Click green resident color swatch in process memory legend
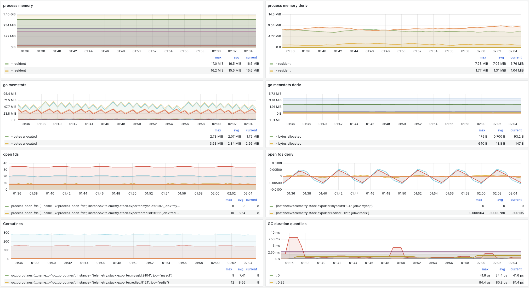The height and width of the screenshot is (288, 529). 7,64
